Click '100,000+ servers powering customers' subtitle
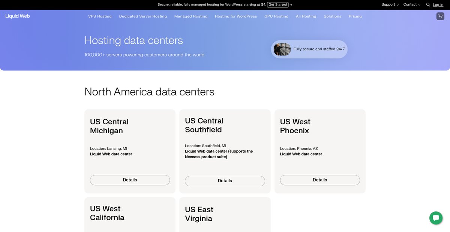Viewport: 450px width, 232px height. pyautogui.click(x=144, y=55)
